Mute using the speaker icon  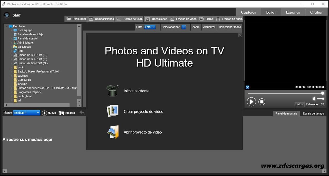[x=314, y=99]
